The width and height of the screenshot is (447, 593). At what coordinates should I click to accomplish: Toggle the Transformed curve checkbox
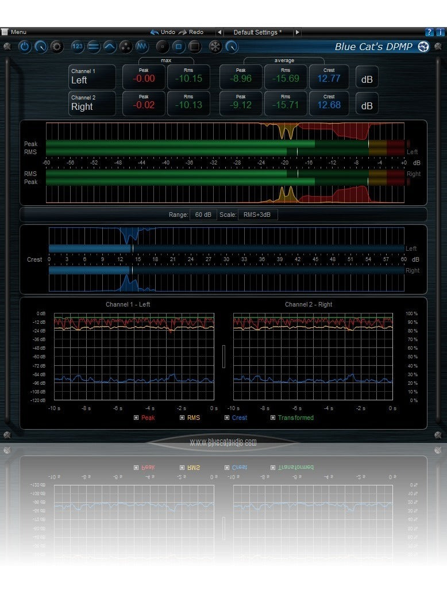tap(273, 418)
